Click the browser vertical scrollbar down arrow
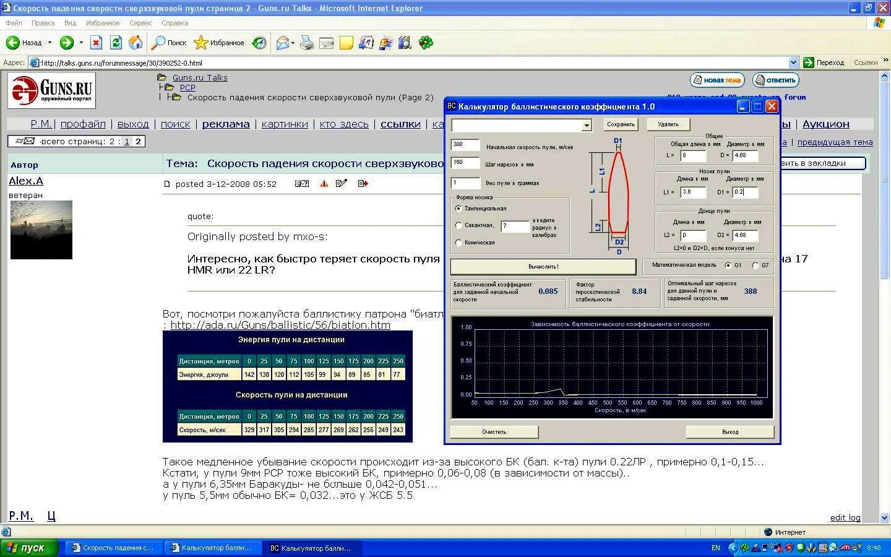Viewport: 891px width, 557px height. click(x=884, y=518)
